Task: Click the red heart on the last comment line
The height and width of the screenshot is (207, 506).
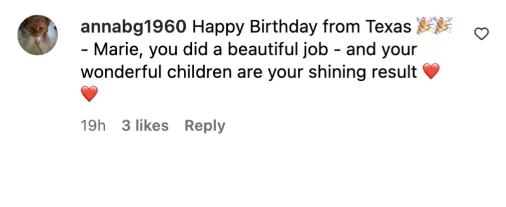Action: pyautogui.click(x=89, y=94)
